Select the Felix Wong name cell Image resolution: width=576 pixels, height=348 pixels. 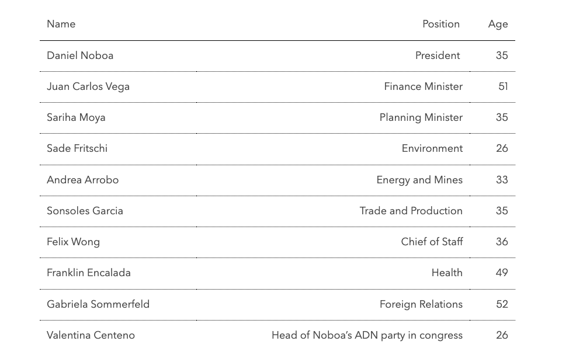click(73, 242)
